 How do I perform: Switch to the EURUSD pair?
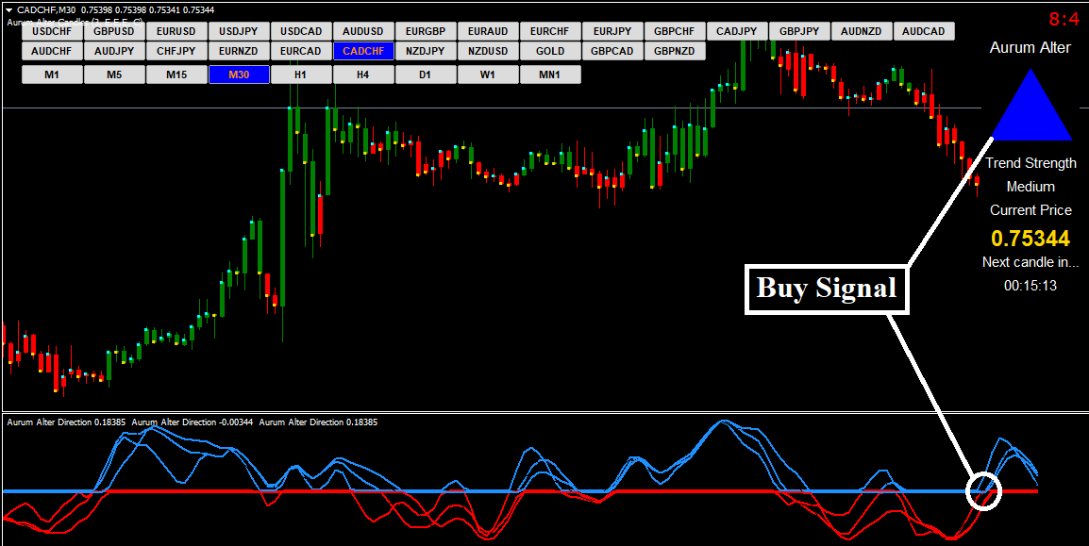[x=176, y=31]
